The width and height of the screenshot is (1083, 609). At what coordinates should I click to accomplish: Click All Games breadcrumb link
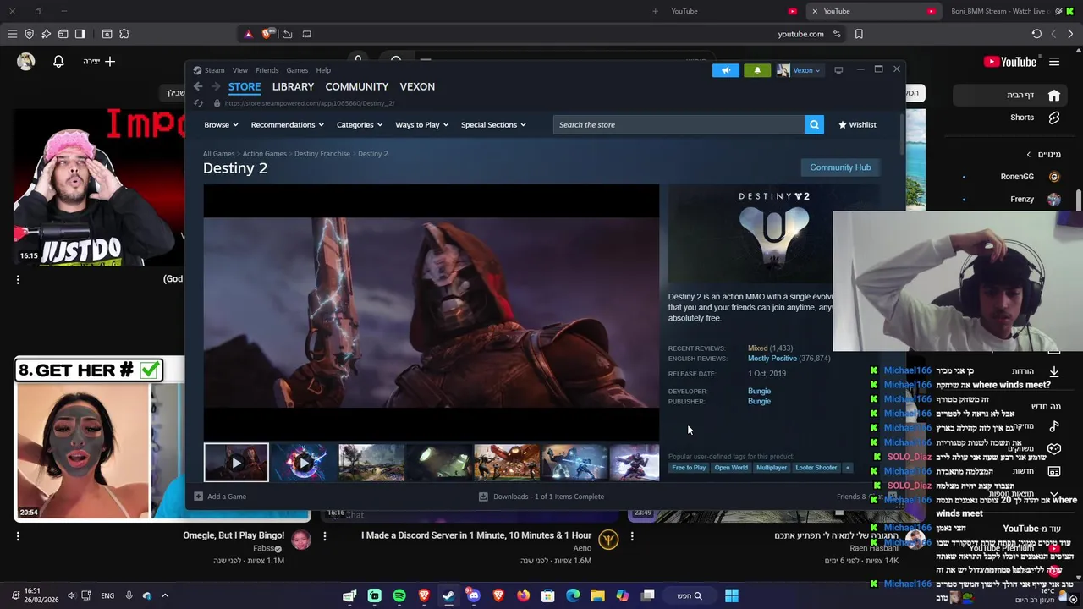[218, 154]
